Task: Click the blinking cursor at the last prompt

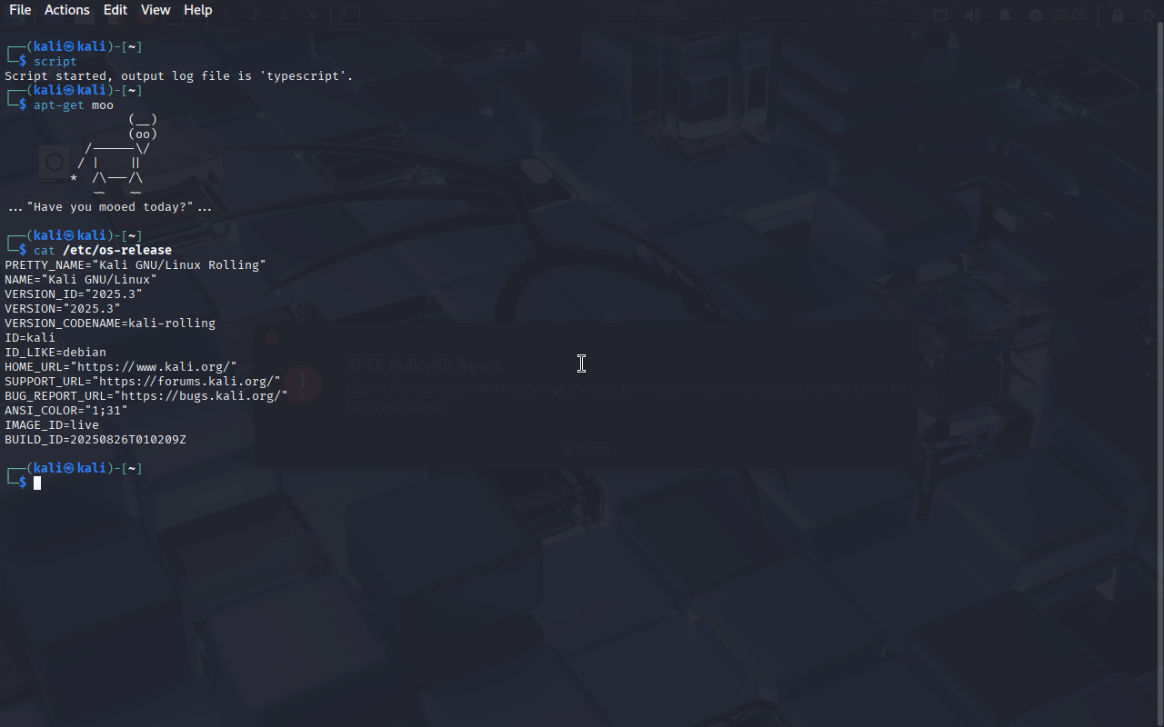Action: (x=37, y=483)
